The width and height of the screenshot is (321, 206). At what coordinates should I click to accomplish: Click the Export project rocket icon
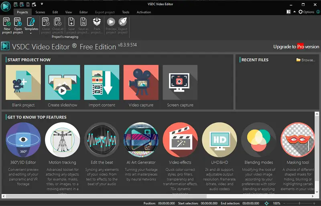pyautogui.click(x=123, y=22)
